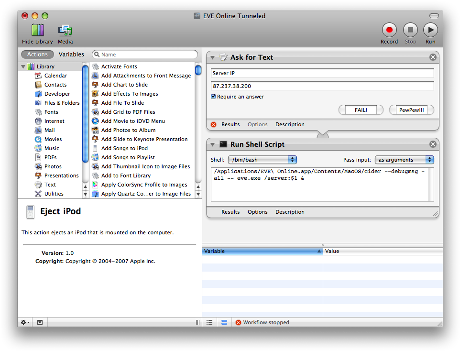Switch to log list view icon

[x=209, y=322]
